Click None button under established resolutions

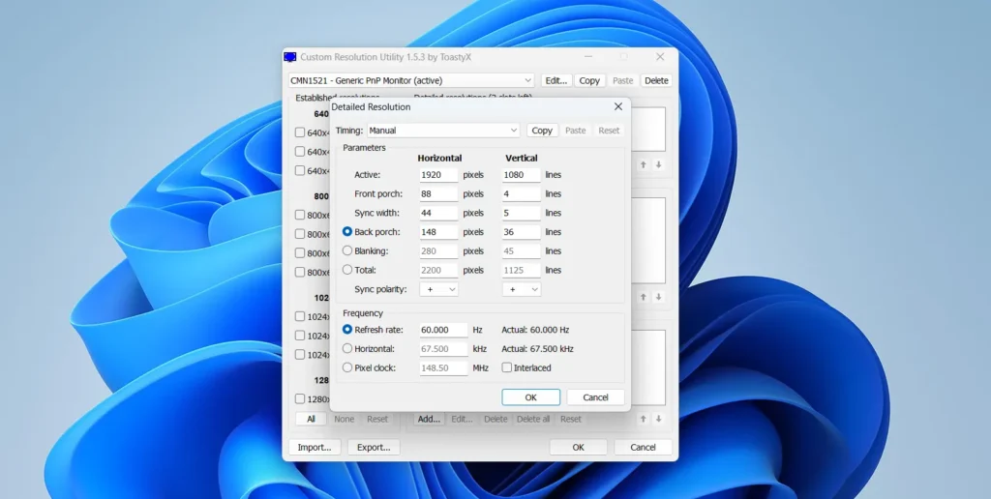(345, 419)
